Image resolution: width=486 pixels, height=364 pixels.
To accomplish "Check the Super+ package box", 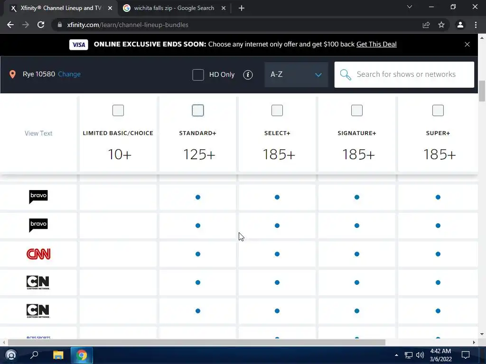I will (438, 110).
